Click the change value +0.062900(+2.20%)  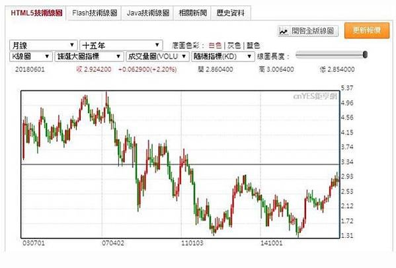(x=147, y=69)
